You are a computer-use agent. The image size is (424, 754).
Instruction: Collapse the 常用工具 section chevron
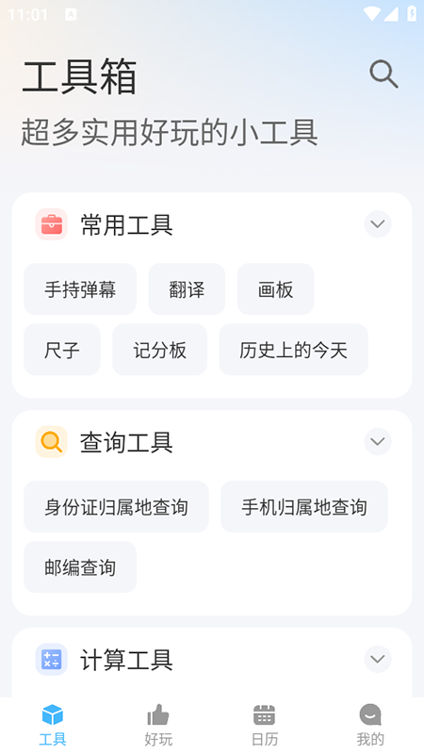pos(378,224)
